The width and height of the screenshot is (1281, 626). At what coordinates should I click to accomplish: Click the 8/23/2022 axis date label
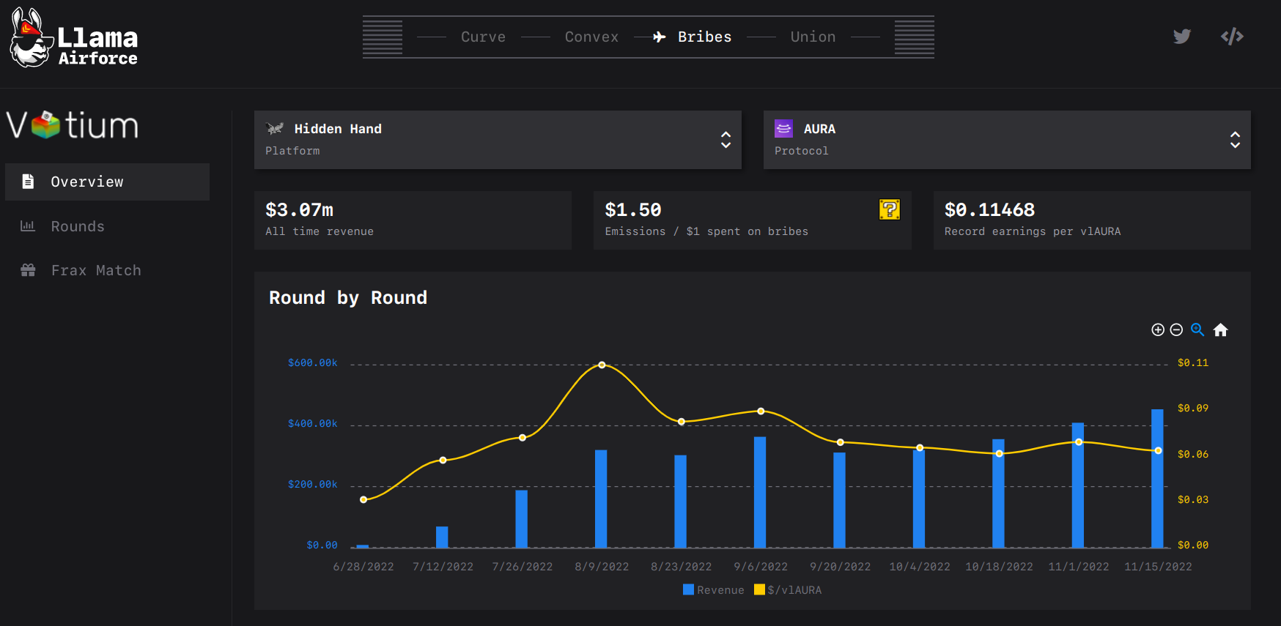click(682, 567)
